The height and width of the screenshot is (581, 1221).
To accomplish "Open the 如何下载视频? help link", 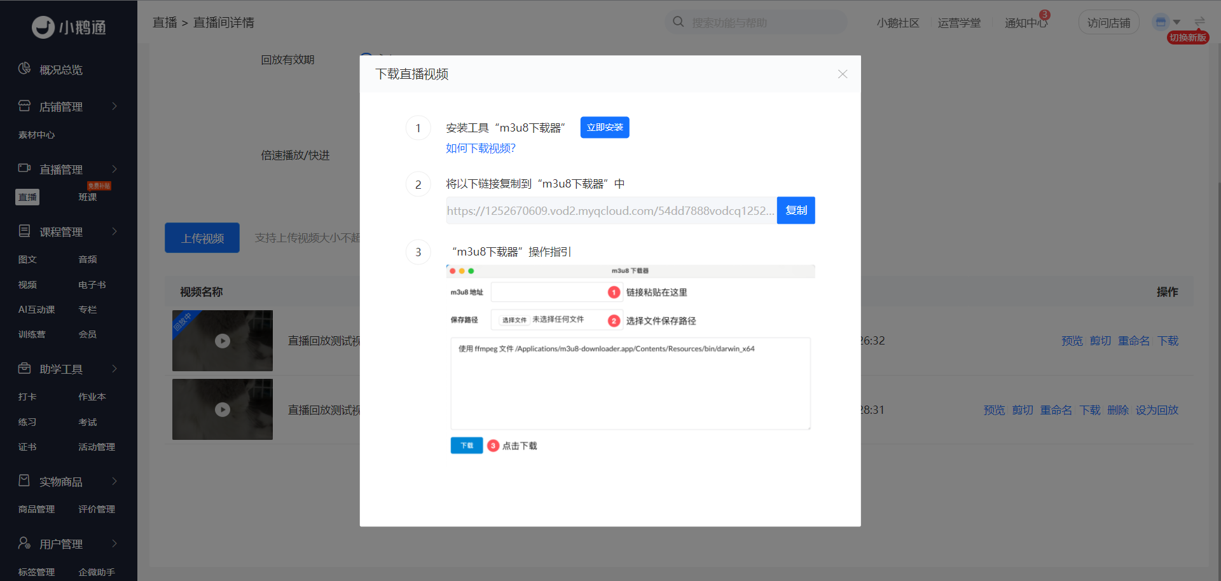I will [x=481, y=148].
